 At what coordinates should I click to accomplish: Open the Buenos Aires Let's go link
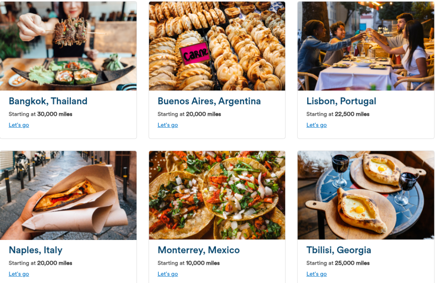click(167, 125)
